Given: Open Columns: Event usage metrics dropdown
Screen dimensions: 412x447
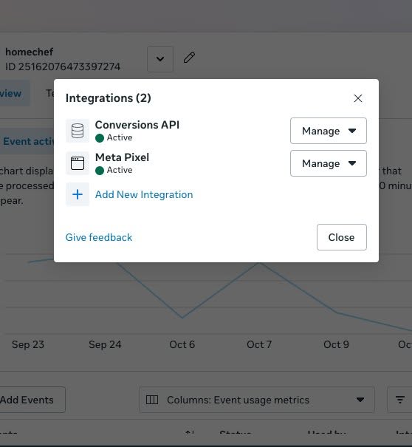Looking at the screenshot, I should (x=257, y=400).
